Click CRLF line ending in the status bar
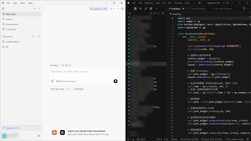The image size is (251, 141). coord(167,139)
